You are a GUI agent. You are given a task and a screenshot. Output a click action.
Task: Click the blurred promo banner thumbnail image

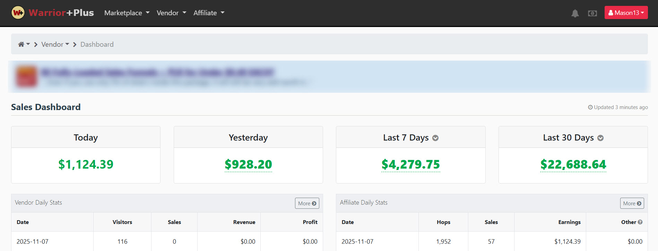coord(26,77)
